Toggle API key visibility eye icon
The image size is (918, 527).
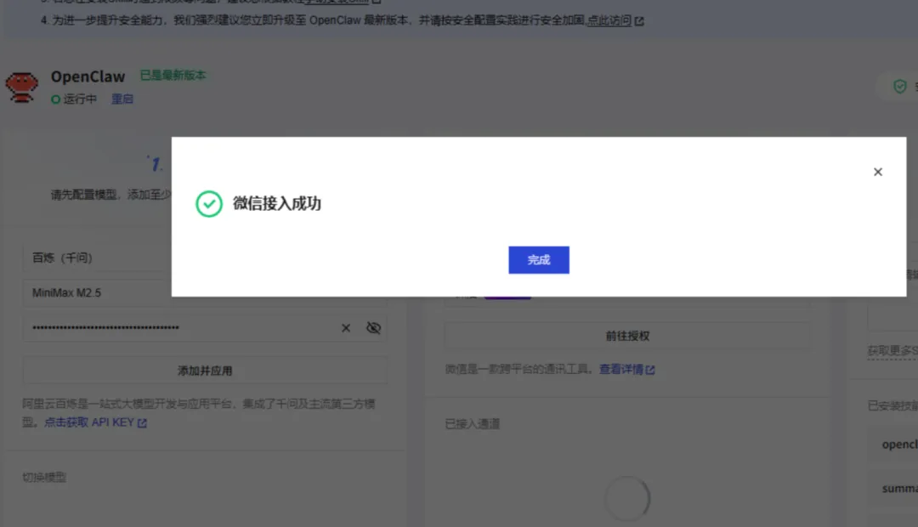point(373,328)
